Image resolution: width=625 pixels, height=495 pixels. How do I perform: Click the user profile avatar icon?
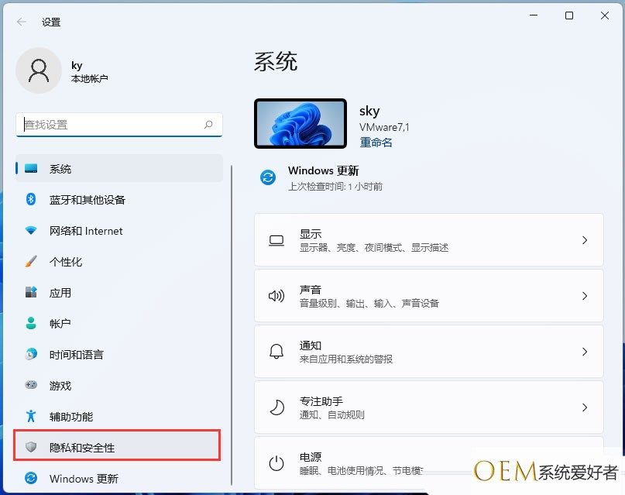[x=38, y=70]
